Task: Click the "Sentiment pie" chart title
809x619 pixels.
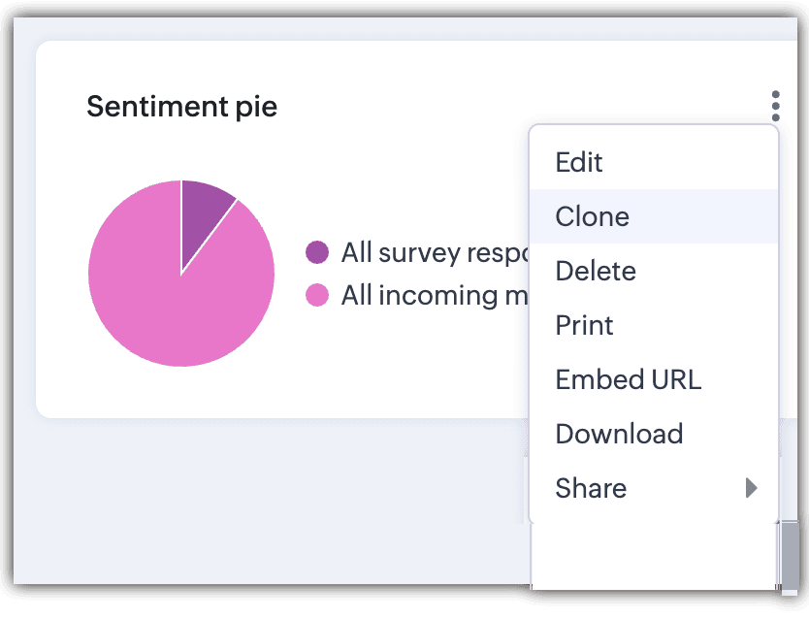Action: tap(181, 106)
